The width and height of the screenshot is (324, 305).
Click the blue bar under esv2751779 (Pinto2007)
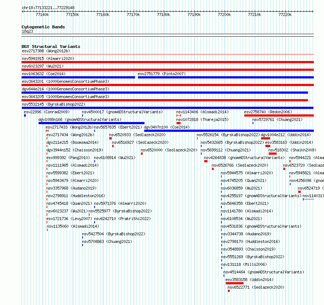(226, 77)
